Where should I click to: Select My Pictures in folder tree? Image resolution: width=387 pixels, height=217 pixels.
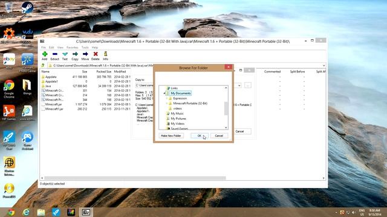[178, 119]
